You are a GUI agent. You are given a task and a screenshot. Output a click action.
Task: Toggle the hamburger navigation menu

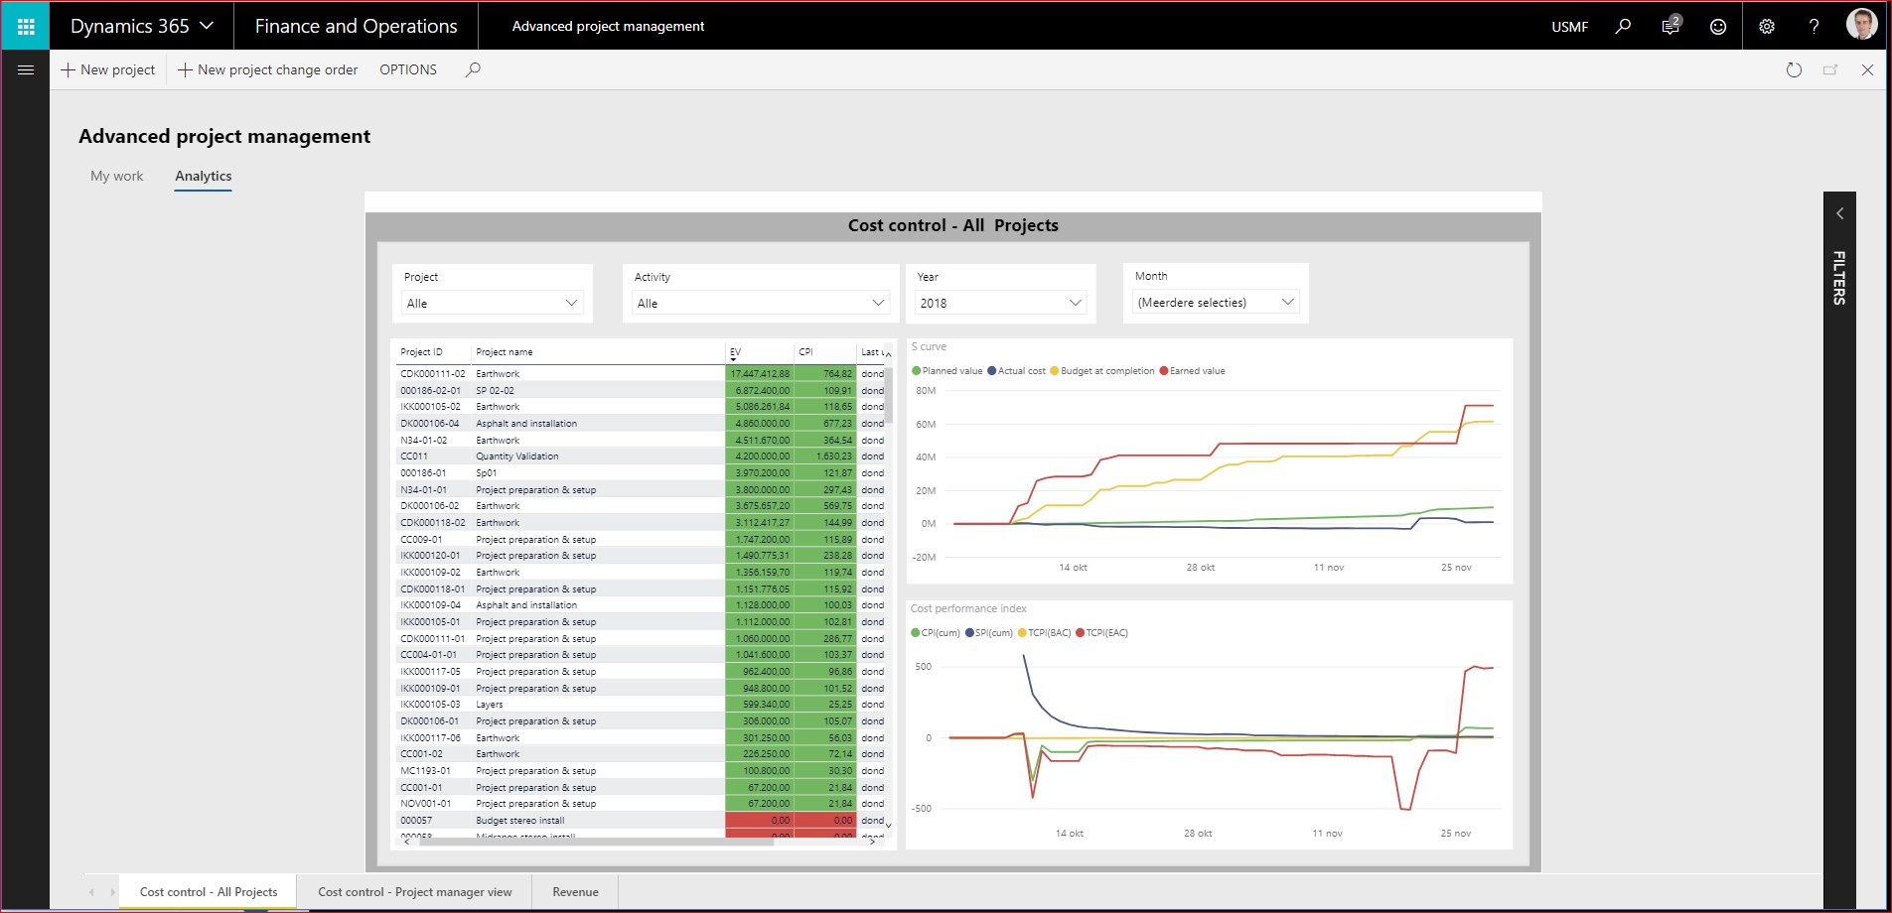pos(26,69)
